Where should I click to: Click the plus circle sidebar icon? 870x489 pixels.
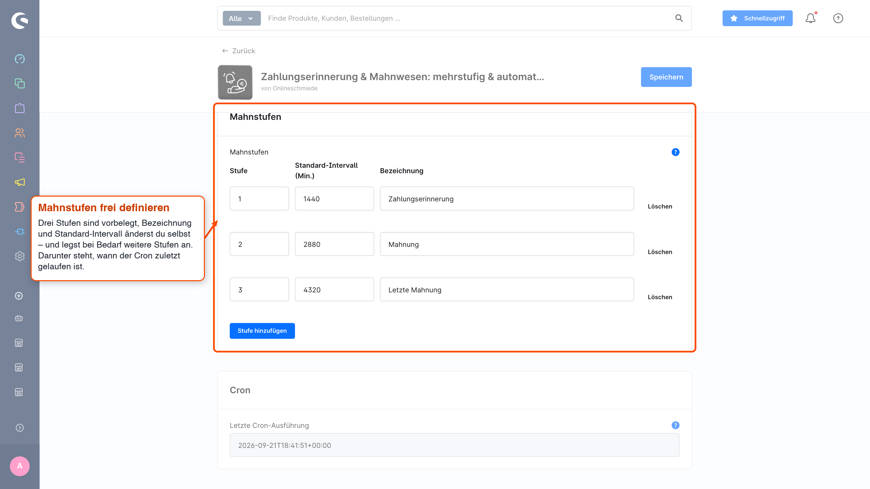pyautogui.click(x=19, y=296)
